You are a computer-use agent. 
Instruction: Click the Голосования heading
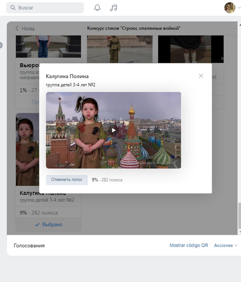coord(29,245)
